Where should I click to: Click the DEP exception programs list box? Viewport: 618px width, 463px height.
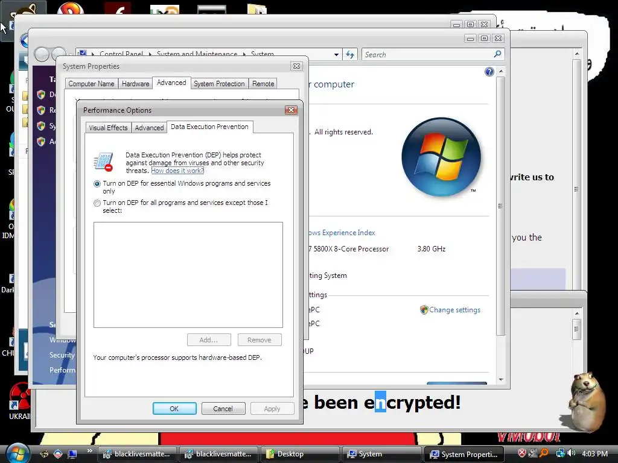pos(188,275)
